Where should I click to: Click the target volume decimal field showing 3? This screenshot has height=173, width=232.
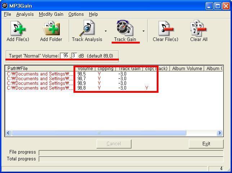(x=74, y=56)
